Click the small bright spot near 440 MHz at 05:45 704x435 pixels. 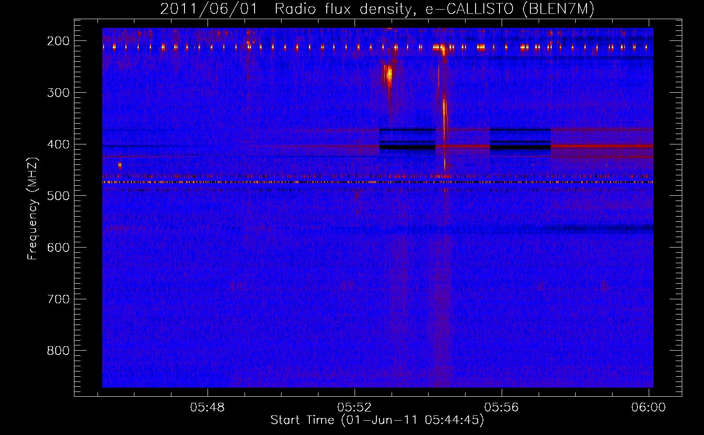pos(120,165)
